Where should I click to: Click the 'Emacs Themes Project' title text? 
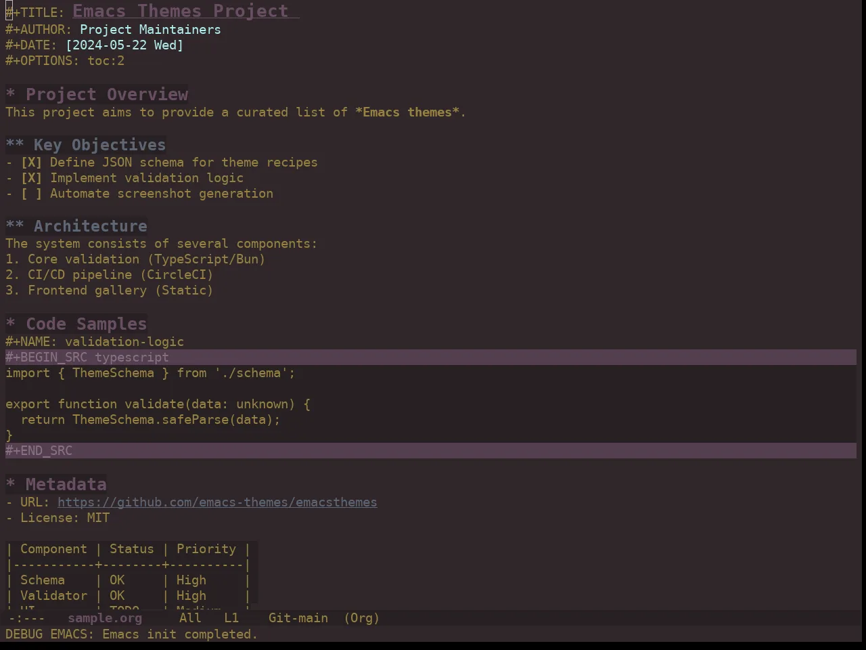(181, 12)
